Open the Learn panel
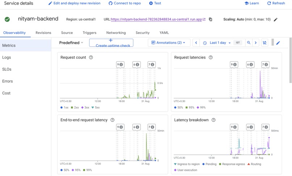Viewport: 292px width, 176px height. pyautogui.click(x=251, y=3)
